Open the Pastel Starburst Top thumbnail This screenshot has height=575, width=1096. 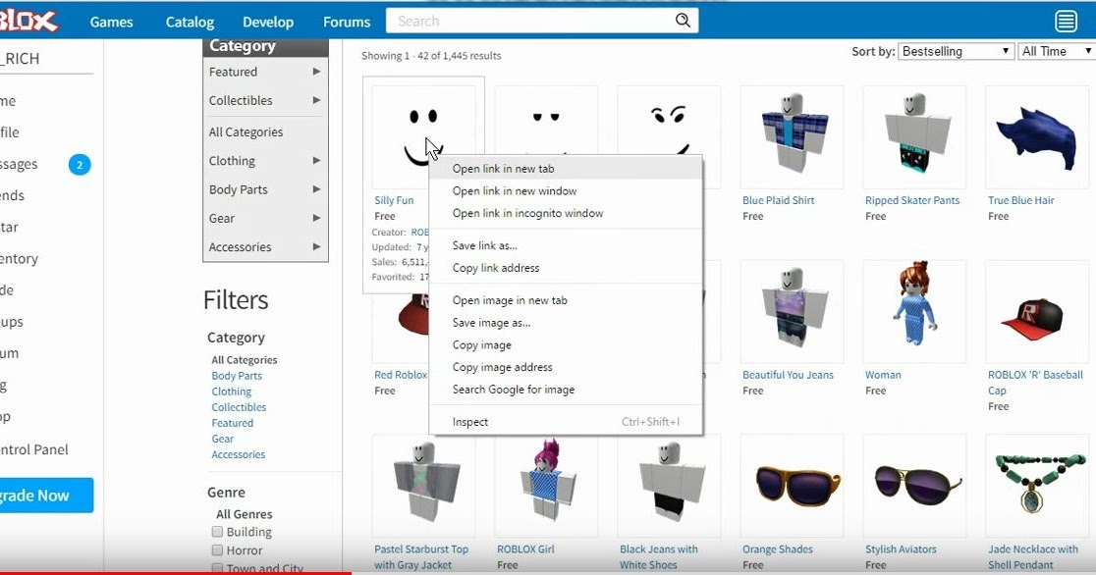click(423, 486)
